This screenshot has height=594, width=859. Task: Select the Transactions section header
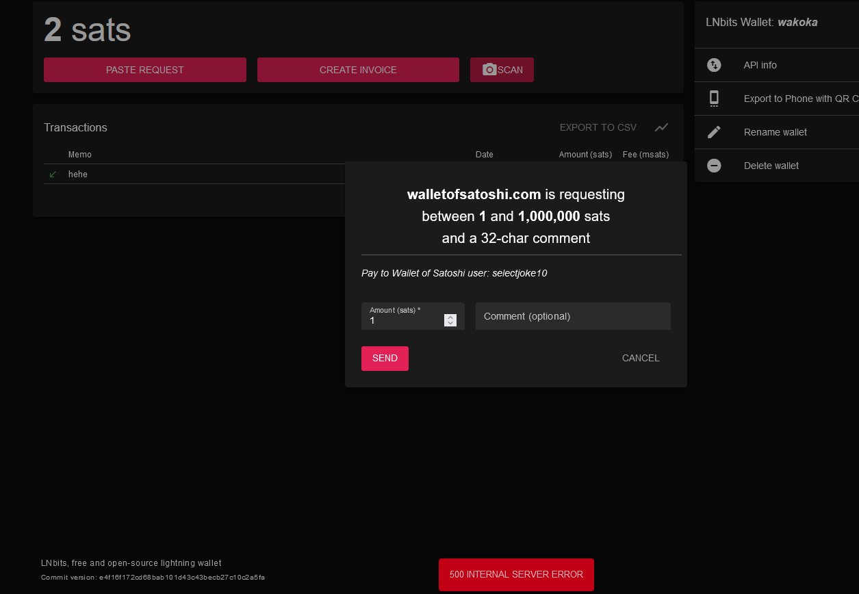tap(75, 127)
